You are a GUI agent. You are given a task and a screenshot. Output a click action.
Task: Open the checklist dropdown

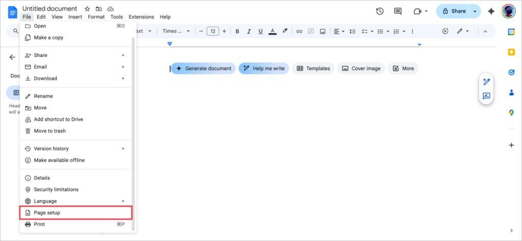[367, 31]
